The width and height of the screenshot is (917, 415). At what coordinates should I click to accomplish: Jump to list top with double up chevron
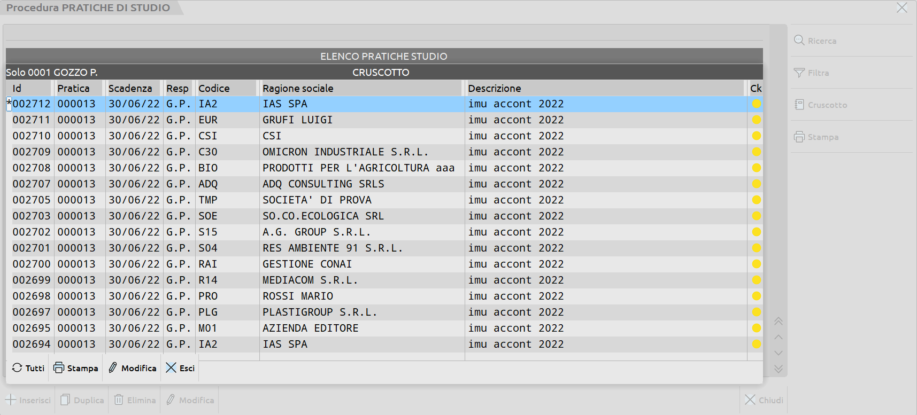click(x=779, y=321)
